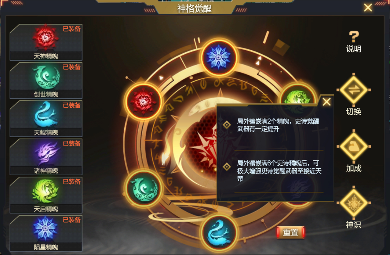Image resolution: width=390 pixels, height=255 pixels.
Task: Click the 说明 question mark icon
Action: point(354,37)
